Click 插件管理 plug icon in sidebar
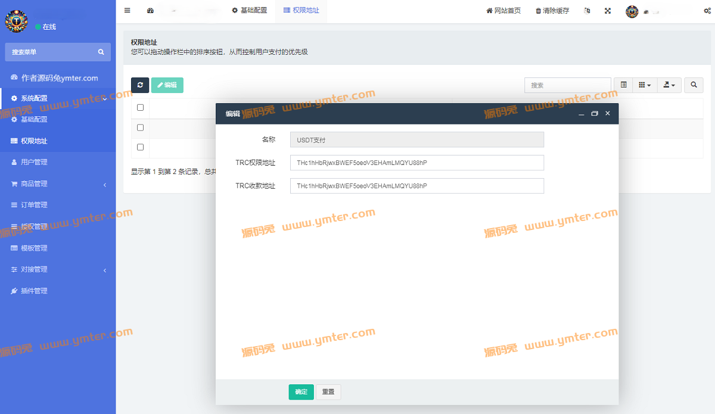The height and width of the screenshot is (414, 715). [x=14, y=291]
